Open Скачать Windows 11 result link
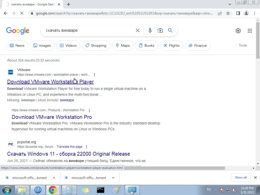 pos(69,154)
